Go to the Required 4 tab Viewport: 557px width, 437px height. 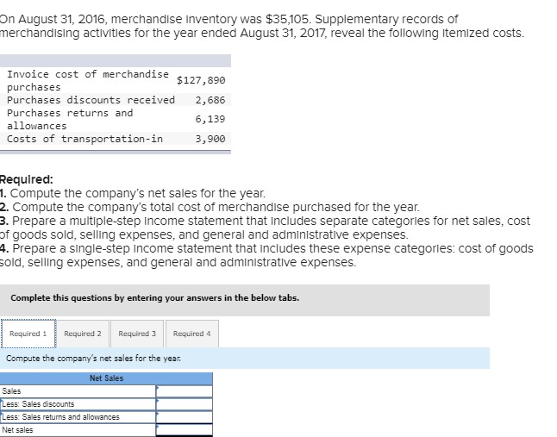[191, 334]
